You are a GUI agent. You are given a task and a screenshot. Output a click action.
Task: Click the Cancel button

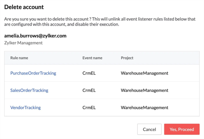tap(149, 129)
